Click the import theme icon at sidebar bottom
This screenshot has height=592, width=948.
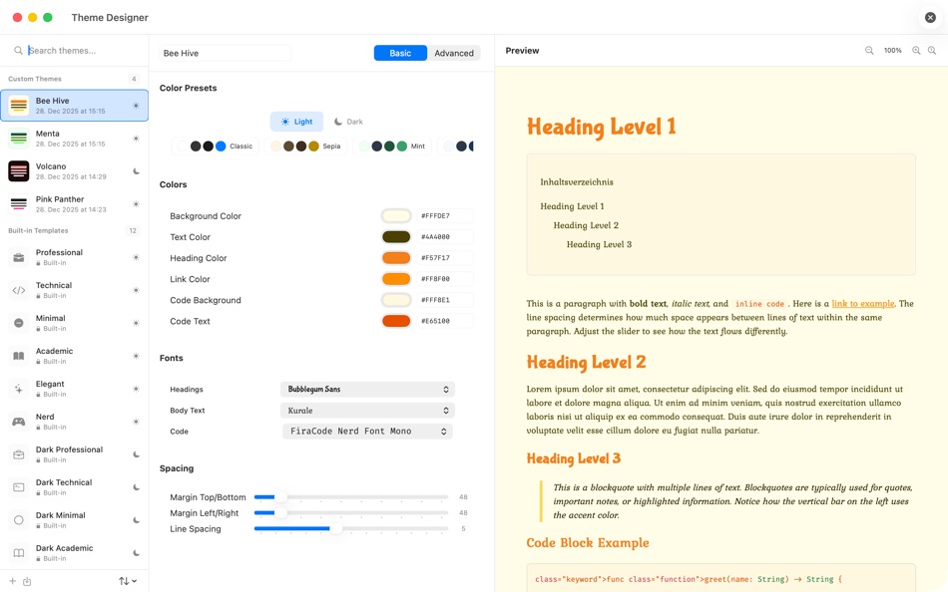pos(27,581)
